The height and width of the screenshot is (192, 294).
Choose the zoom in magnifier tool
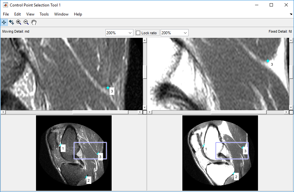coord(18,22)
